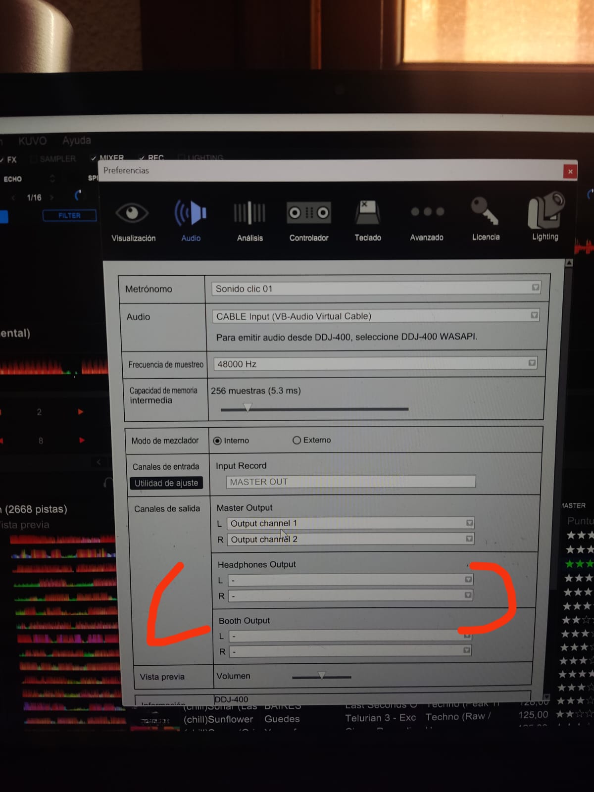Click the Canales de salida label
Screen dimensions: 594x792
click(x=167, y=508)
